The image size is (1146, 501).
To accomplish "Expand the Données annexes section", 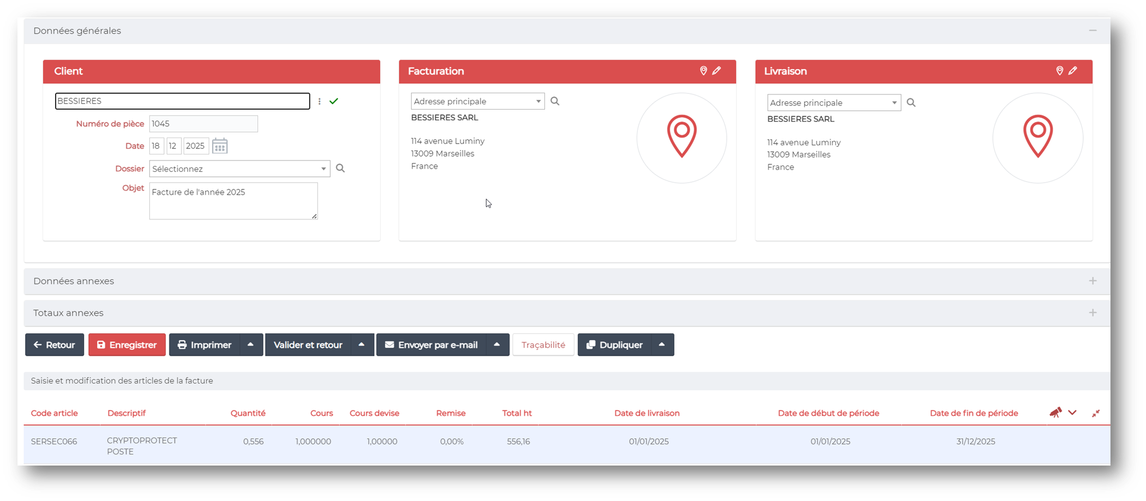I will (x=1092, y=281).
